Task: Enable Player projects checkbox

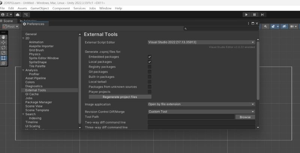Action: pos(149,92)
